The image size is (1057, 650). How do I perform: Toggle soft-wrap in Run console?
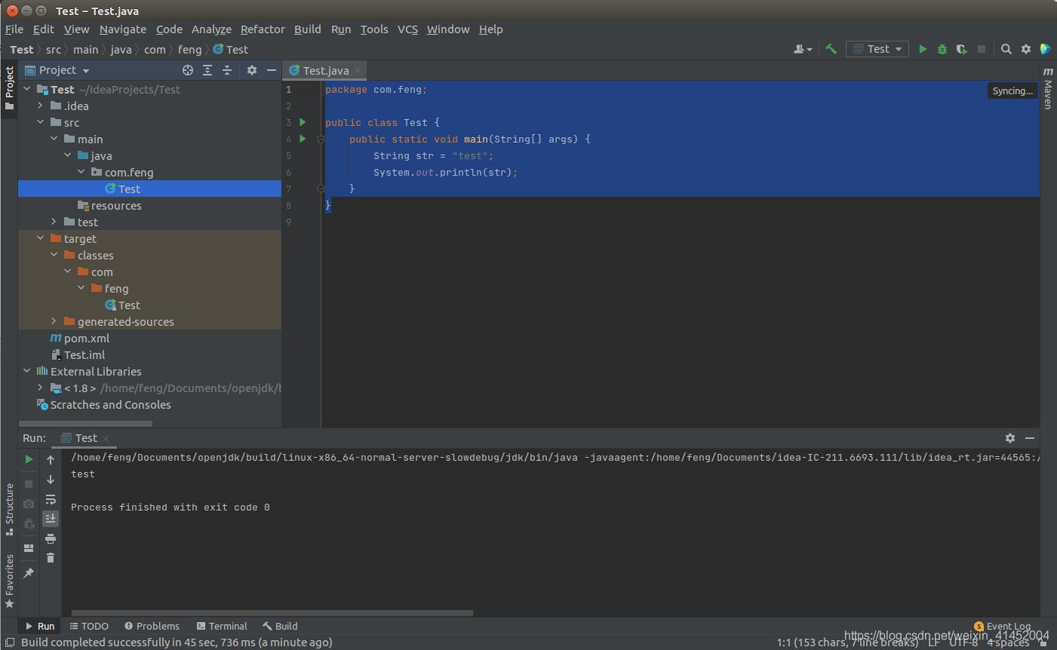click(x=51, y=499)
